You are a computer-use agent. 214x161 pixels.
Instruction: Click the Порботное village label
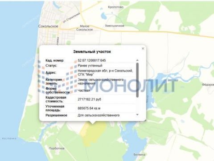57,148
